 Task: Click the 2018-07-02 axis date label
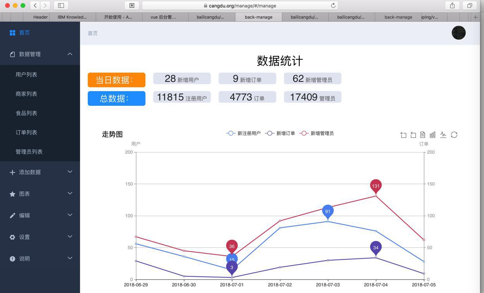pyautogui.click(x=280, y=285)
